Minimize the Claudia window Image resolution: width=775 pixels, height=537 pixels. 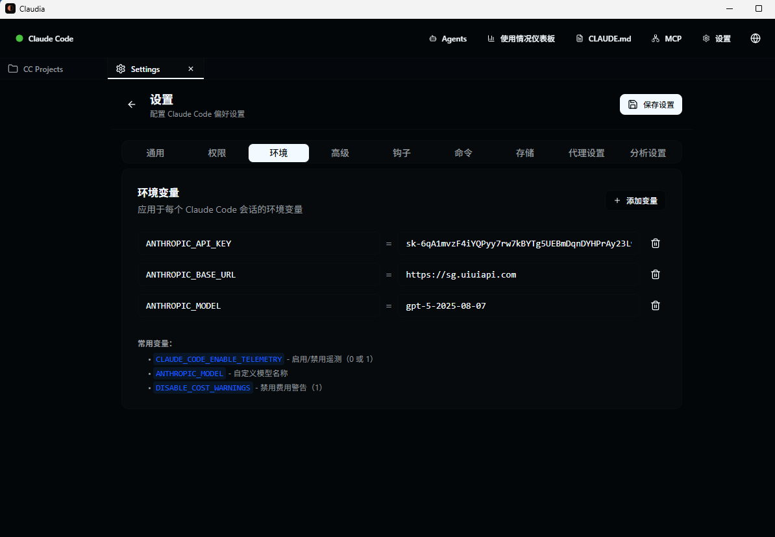[x=730, y=8]
